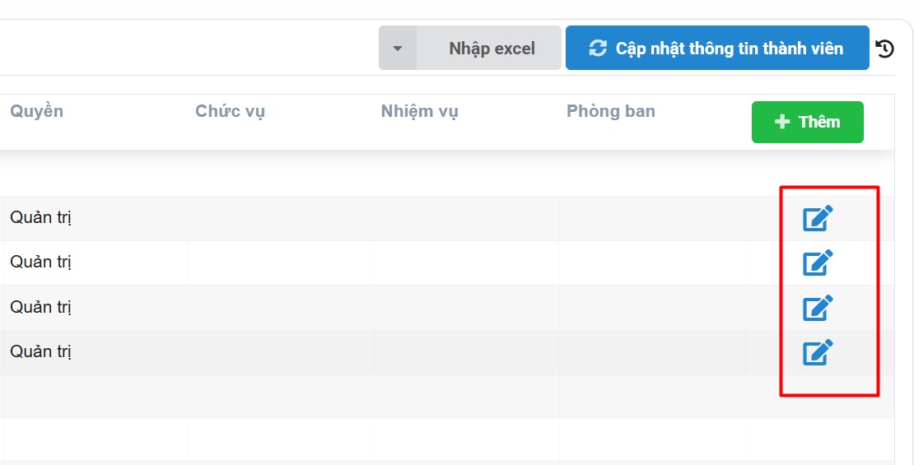Open the edit pencil icon in the third row
Screen dimensions: 914x465
(x=818, y=308)
